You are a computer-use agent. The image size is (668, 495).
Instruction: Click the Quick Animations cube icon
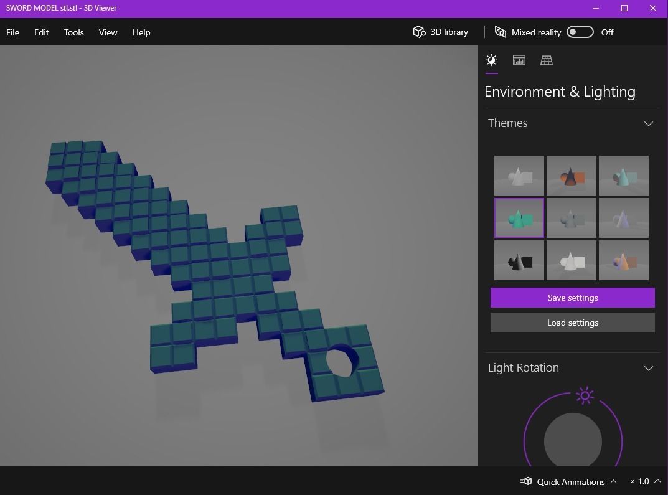pyautogui.click(x=525, y=481)
